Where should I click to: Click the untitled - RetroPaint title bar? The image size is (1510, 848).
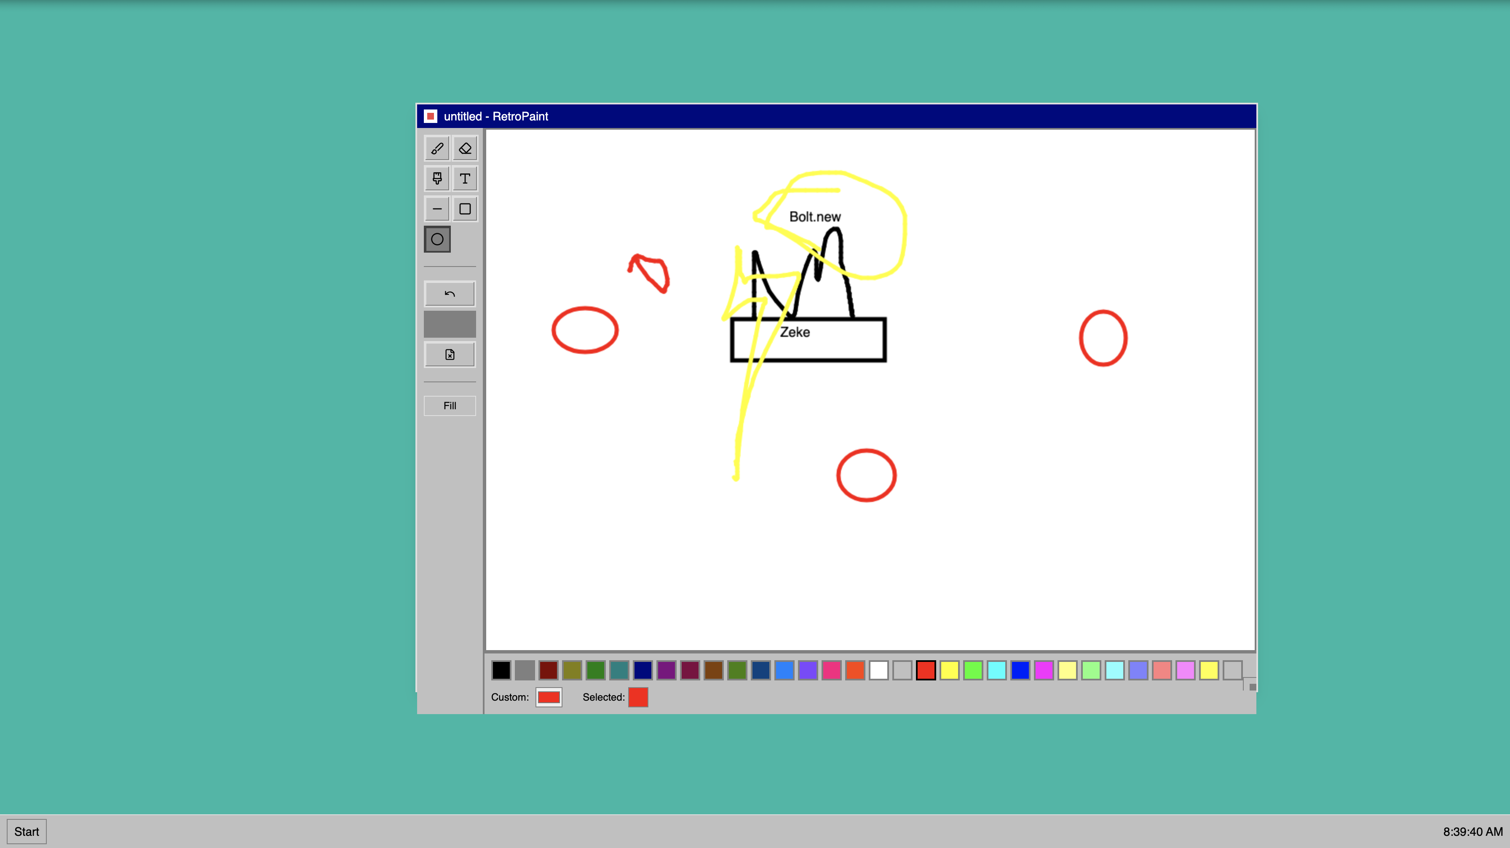click(x=496, y=117)
